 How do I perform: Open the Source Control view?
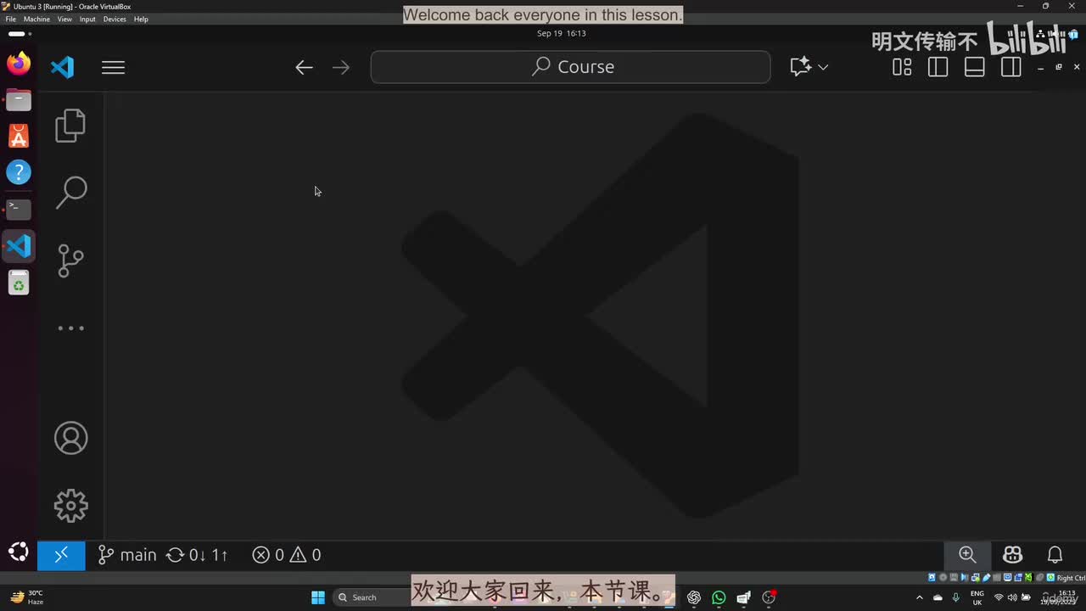coord(70,261)
